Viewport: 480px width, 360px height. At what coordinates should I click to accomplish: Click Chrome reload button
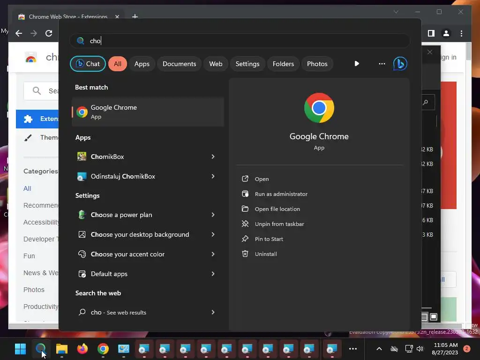point(49,33)
